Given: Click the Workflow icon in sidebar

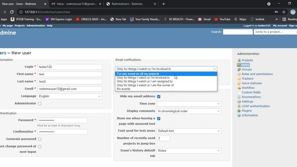Looking at the screenshot, I should click(x=239, y=88).
